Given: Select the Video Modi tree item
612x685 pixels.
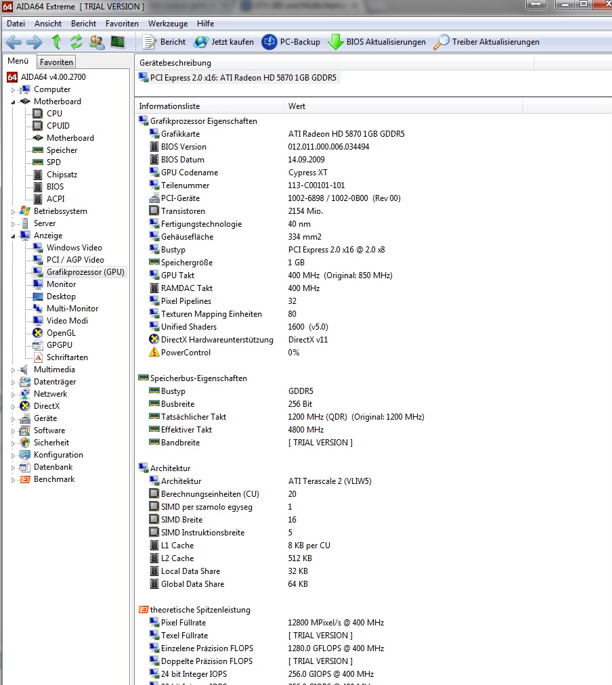Looking at the screenshot, I should click(67, 321).
